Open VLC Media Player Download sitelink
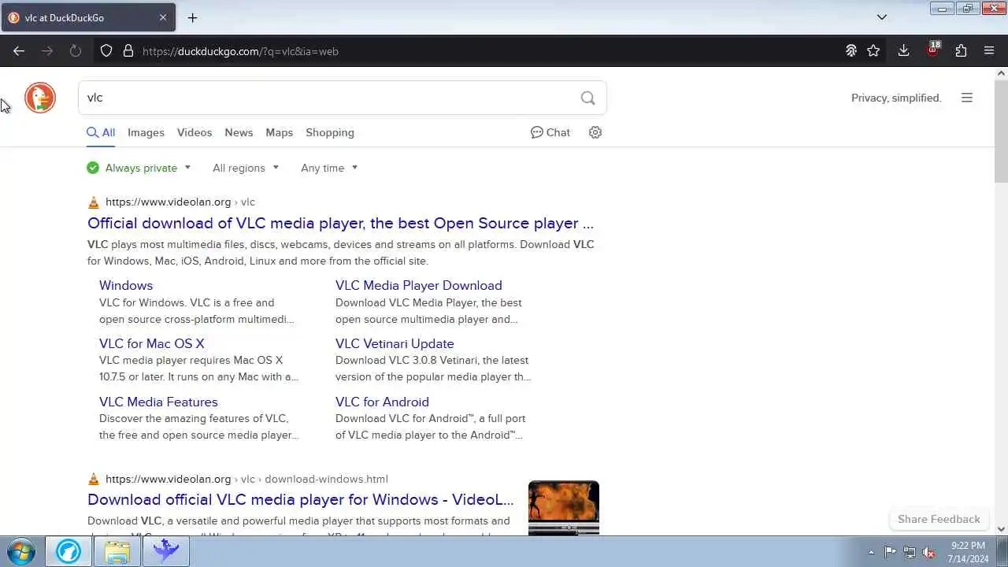Viewport: 1008px width, 567px height. coord(418,285)
